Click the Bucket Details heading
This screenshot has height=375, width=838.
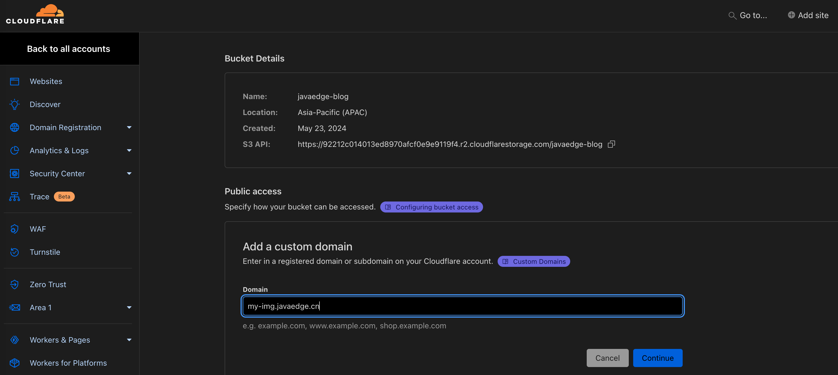tap(254, 58)
